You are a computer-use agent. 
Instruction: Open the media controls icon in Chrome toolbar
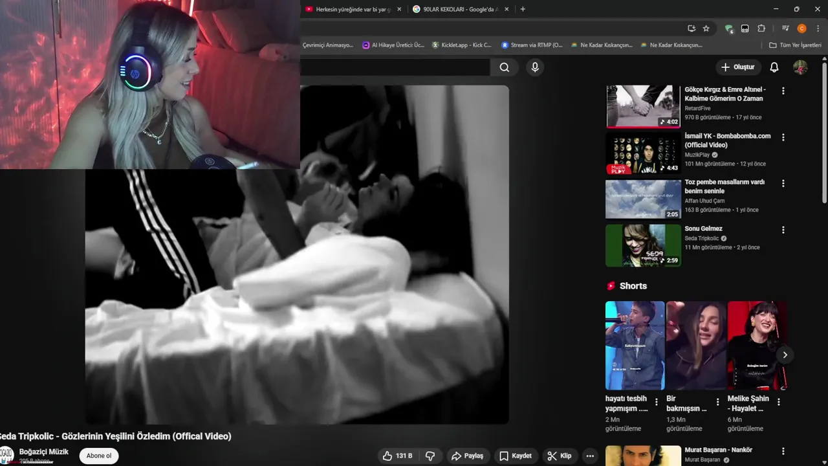point(785,28)
